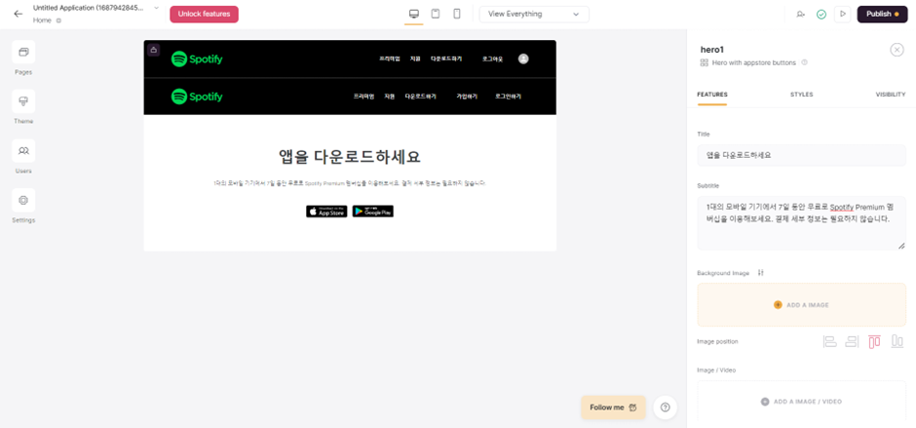Open the View Everything dropdown
The image size is (916, 428).
pyautogui.click(x=534, y=14)
